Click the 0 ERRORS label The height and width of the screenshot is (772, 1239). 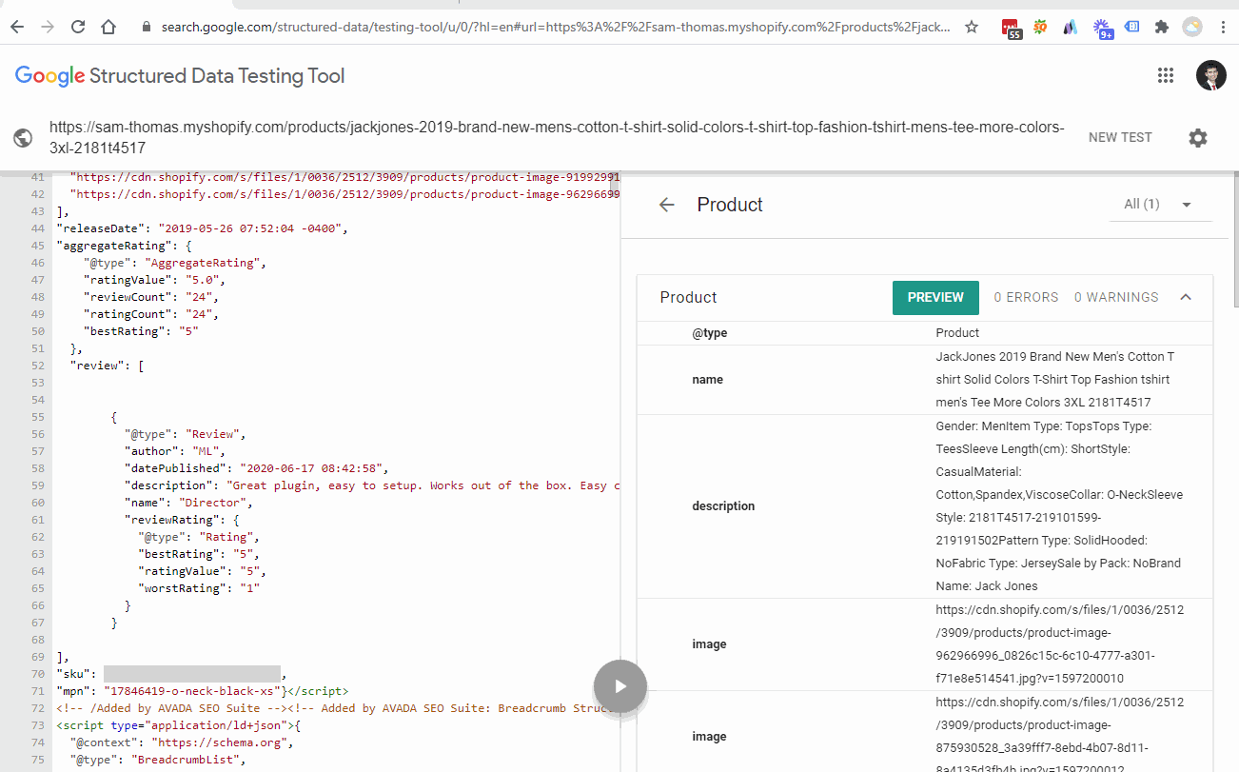pyautogui.click(x=1026, y=297)
